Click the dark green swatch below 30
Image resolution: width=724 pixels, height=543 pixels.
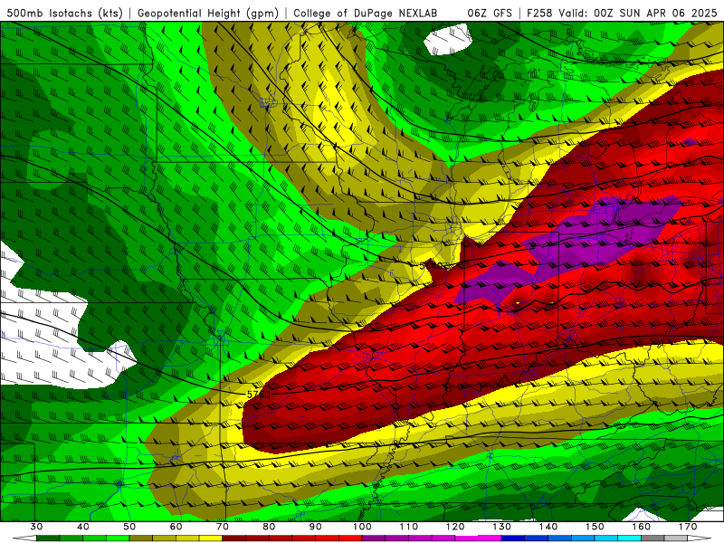pos(48,538)
